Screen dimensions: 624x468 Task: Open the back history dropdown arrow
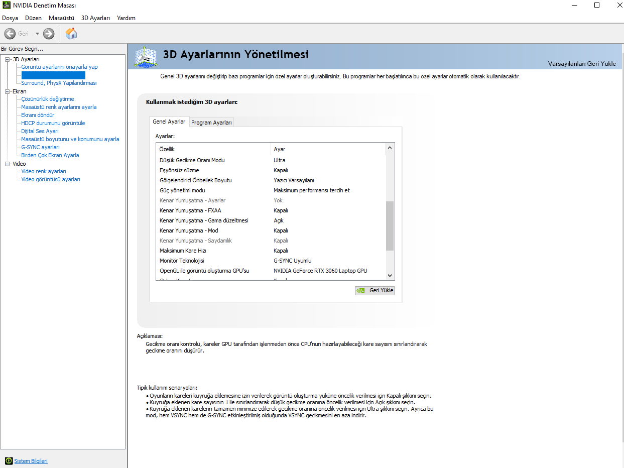tap(37, 34)
